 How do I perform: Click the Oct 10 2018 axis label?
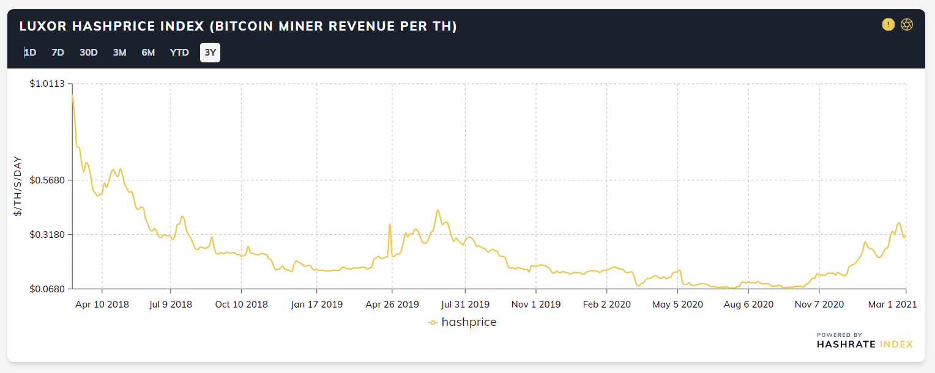[x=241, y=304]
